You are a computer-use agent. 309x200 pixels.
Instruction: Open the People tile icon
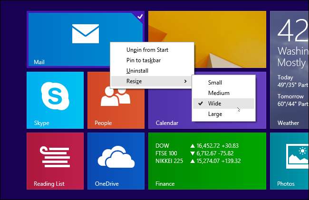pyautogui.click(x=116, y=96)
